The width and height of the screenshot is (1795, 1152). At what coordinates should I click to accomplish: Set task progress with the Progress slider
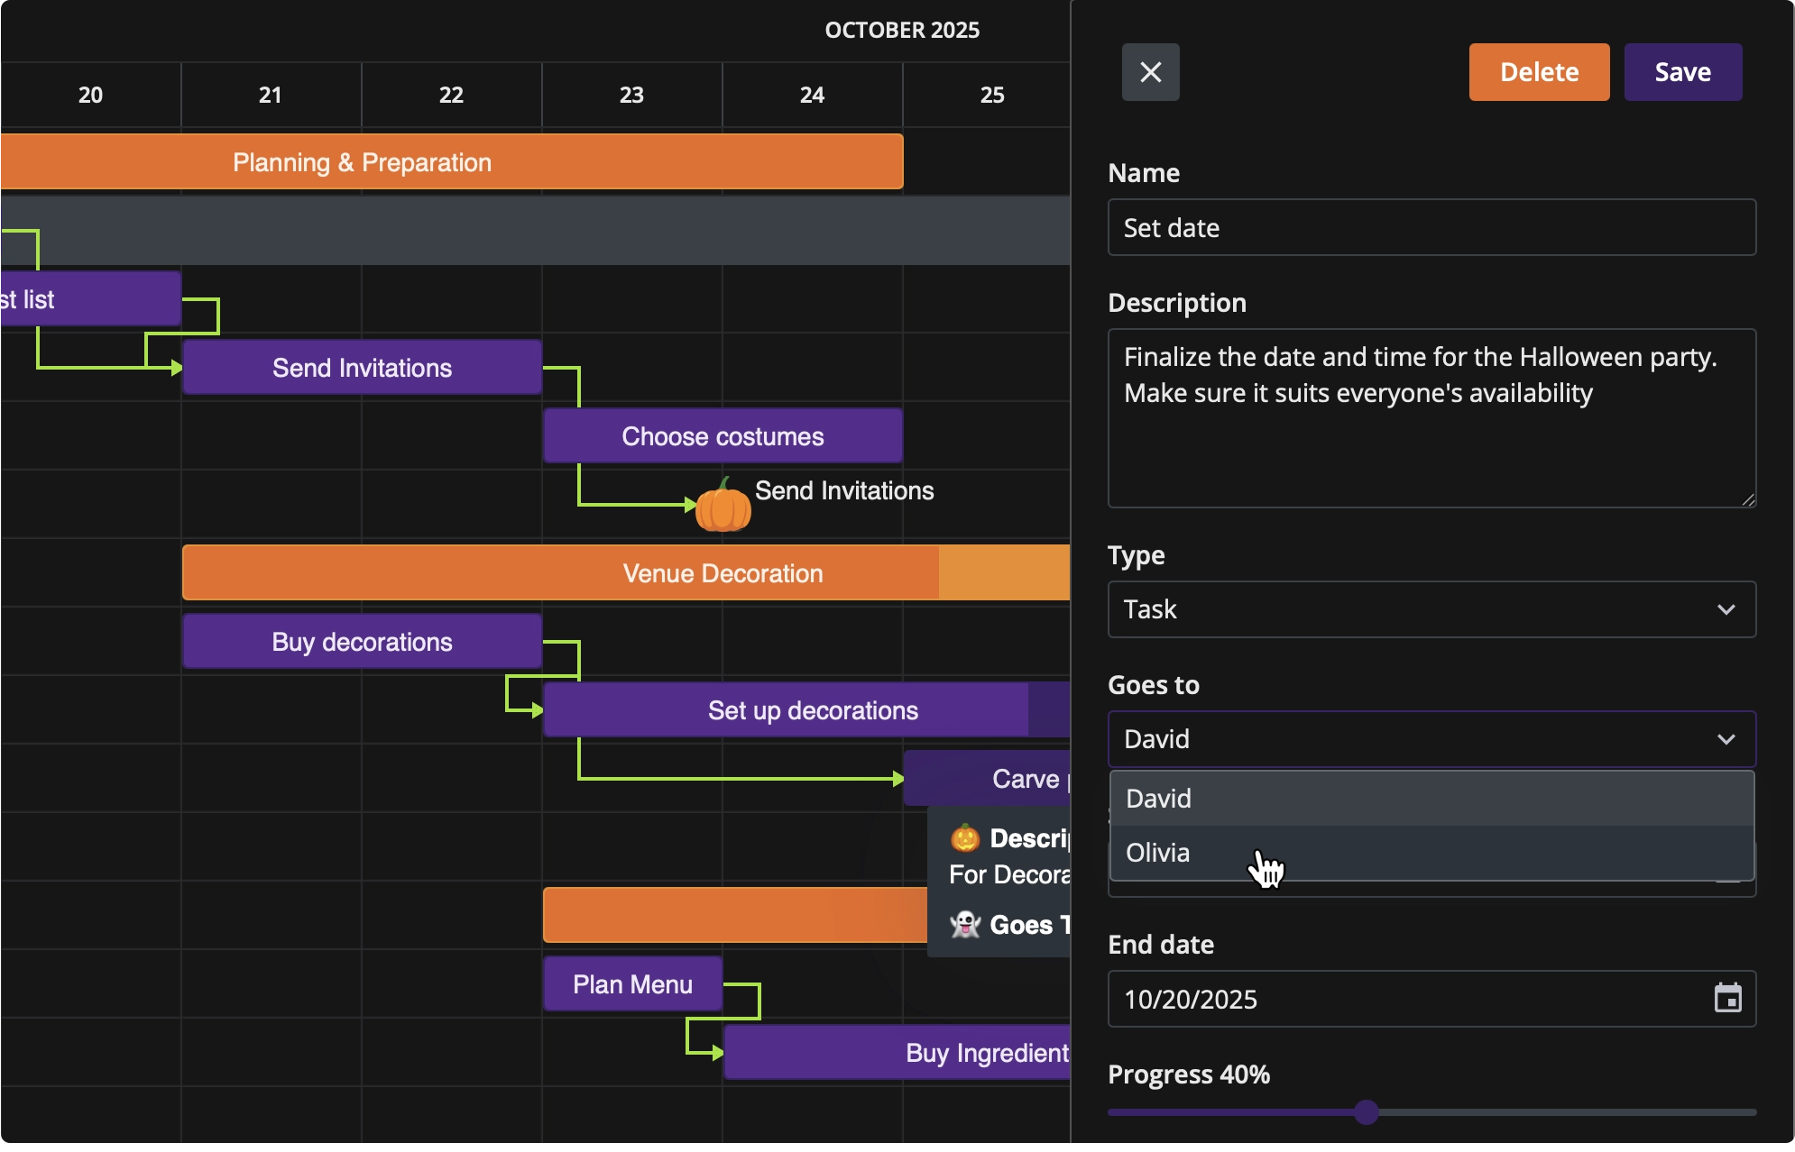[x=1365, y=1112]
